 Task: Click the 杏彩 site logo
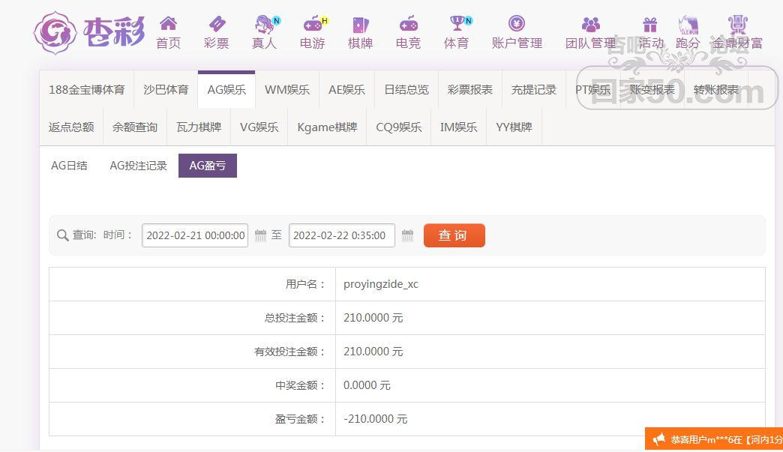[89, 32]
